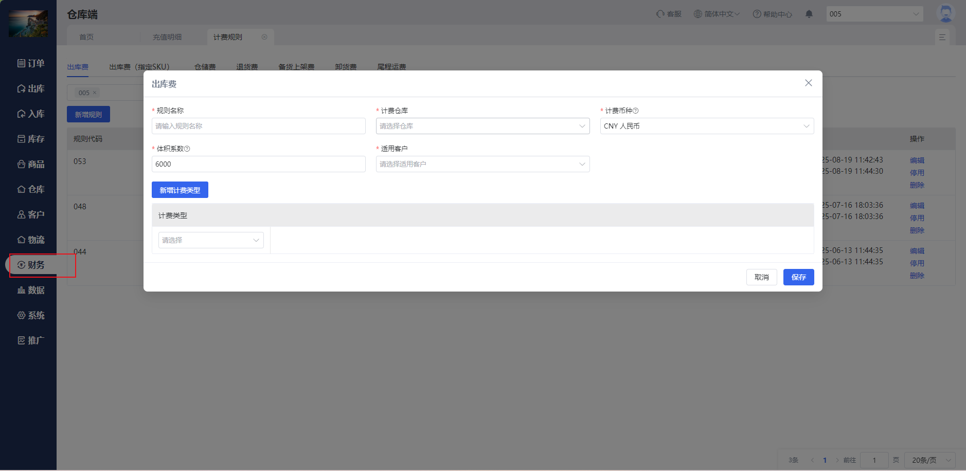Open the 计费币种 currency dropdown

[x=706, y=126]
